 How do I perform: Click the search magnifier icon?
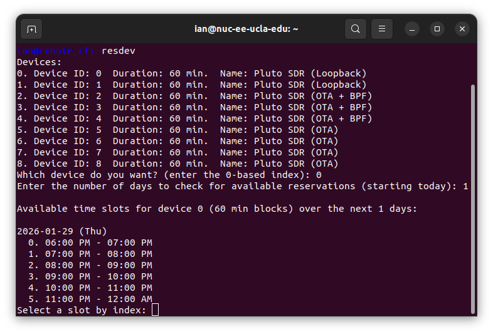pos(356,29)
